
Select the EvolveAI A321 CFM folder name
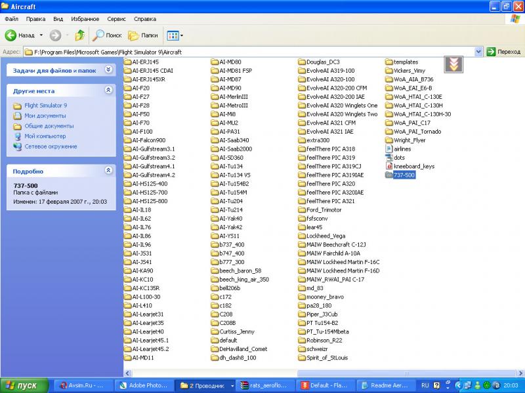[331, 122]
